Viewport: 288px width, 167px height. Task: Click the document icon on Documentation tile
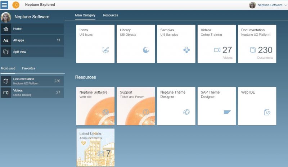[x=253, y=50]
